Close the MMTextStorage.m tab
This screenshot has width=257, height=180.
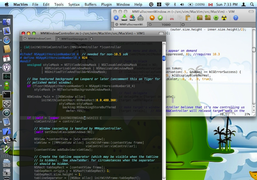pyautogui.click(x=58, y=39)
